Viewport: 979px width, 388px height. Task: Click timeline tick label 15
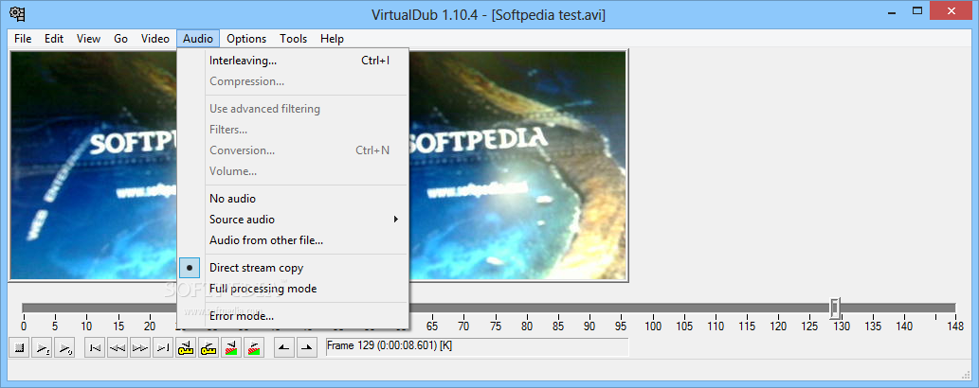coord(118,326)
